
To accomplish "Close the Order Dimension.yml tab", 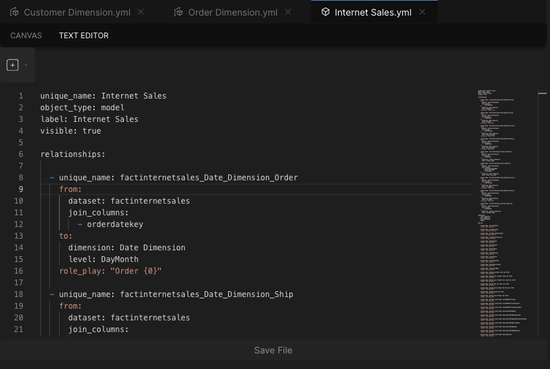I will [x=288, y=12].
